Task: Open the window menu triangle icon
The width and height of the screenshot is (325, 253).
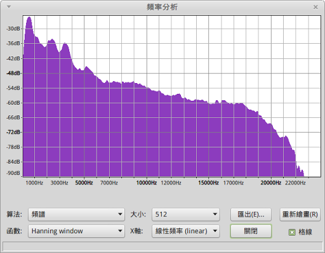Action: [9, 7]
